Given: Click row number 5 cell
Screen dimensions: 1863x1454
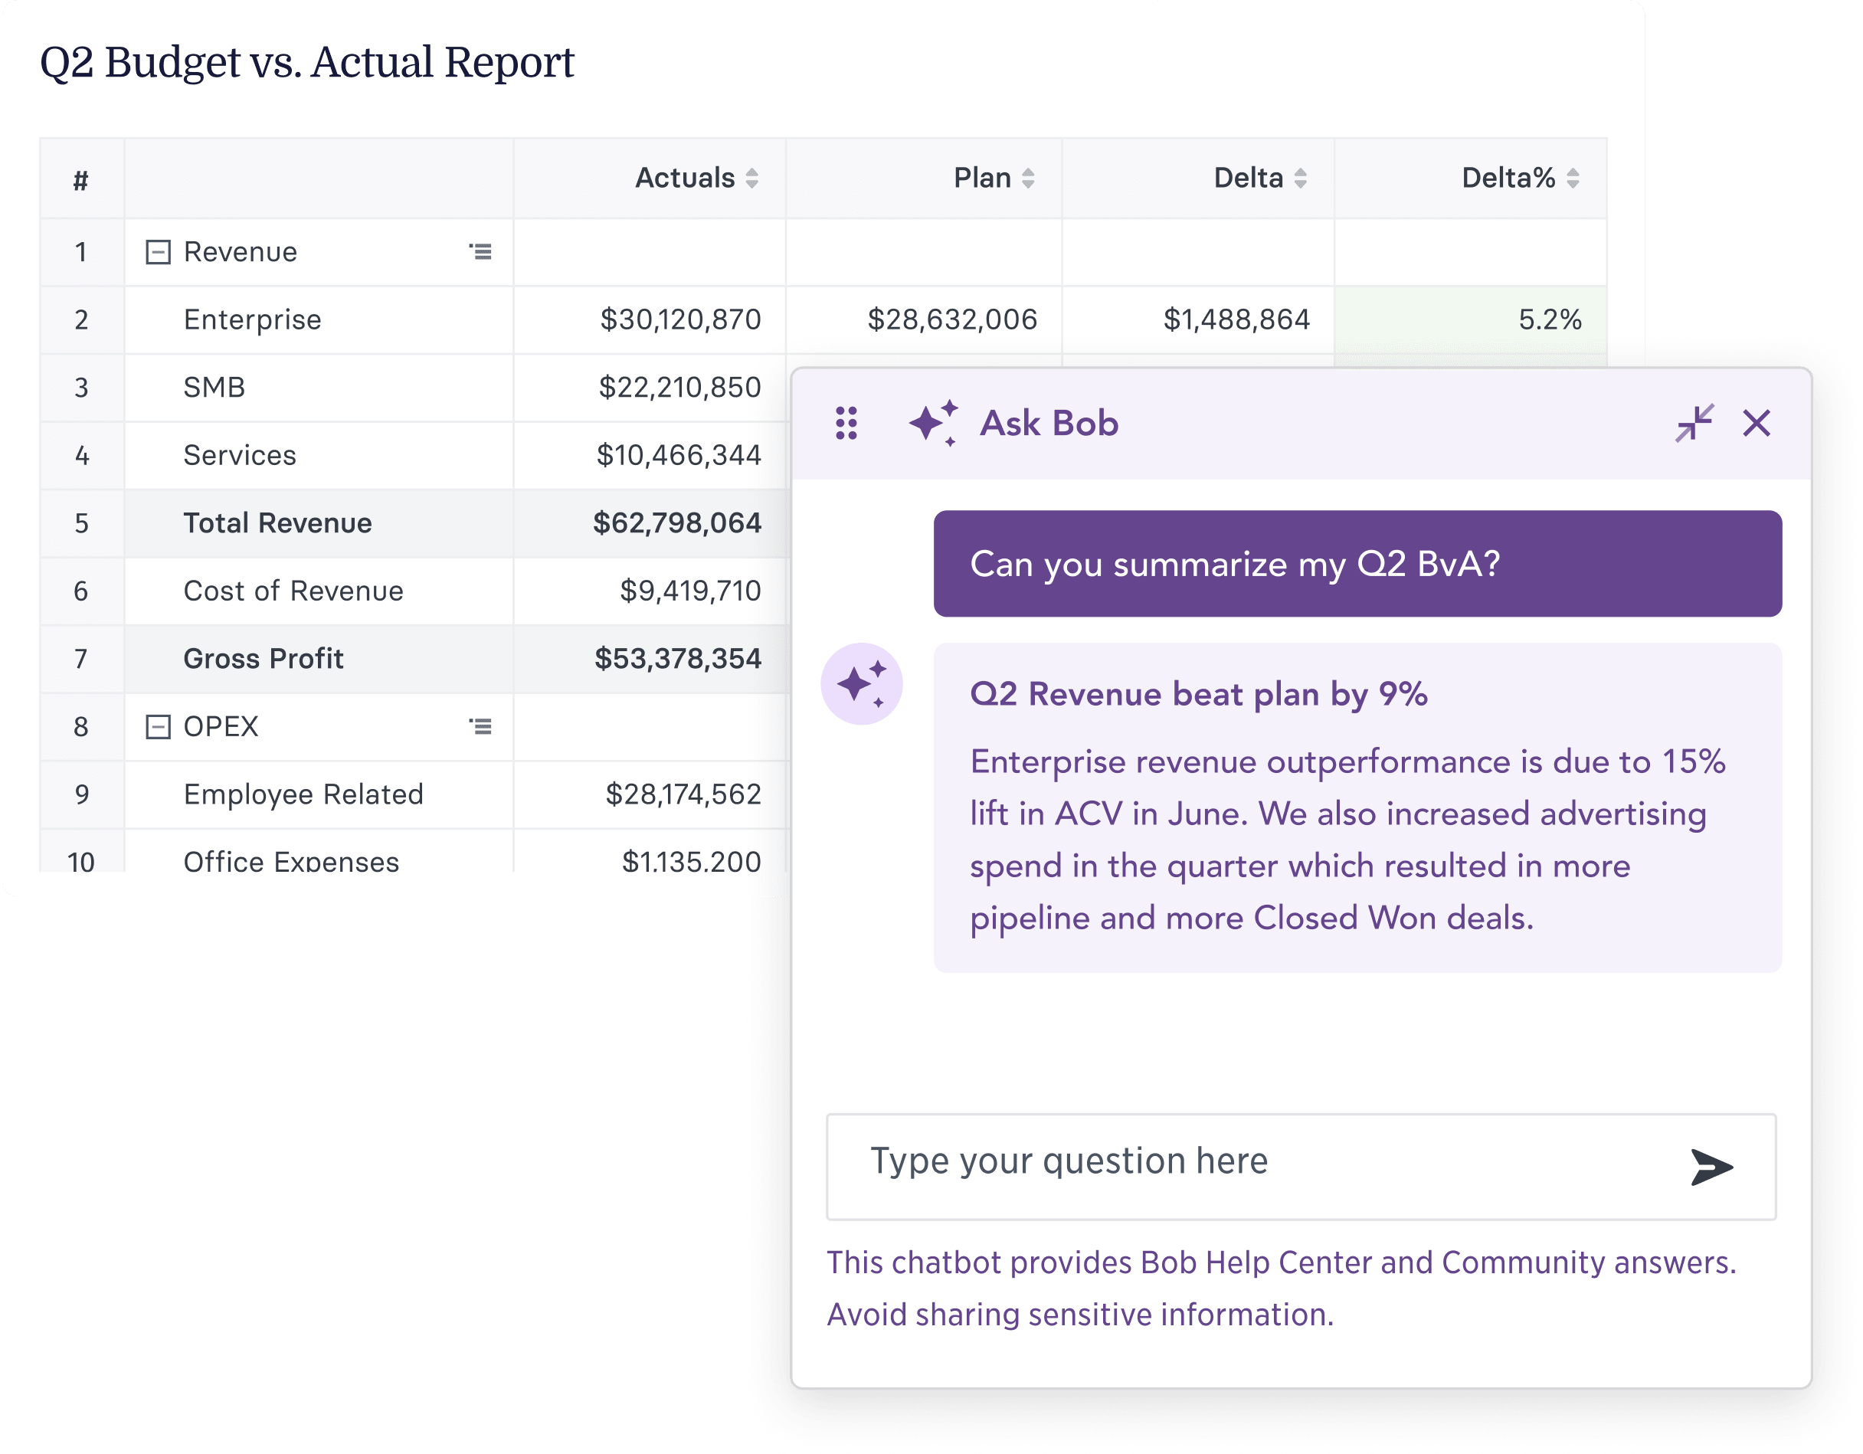Looking at the screenshot, I should coord(81,522).
